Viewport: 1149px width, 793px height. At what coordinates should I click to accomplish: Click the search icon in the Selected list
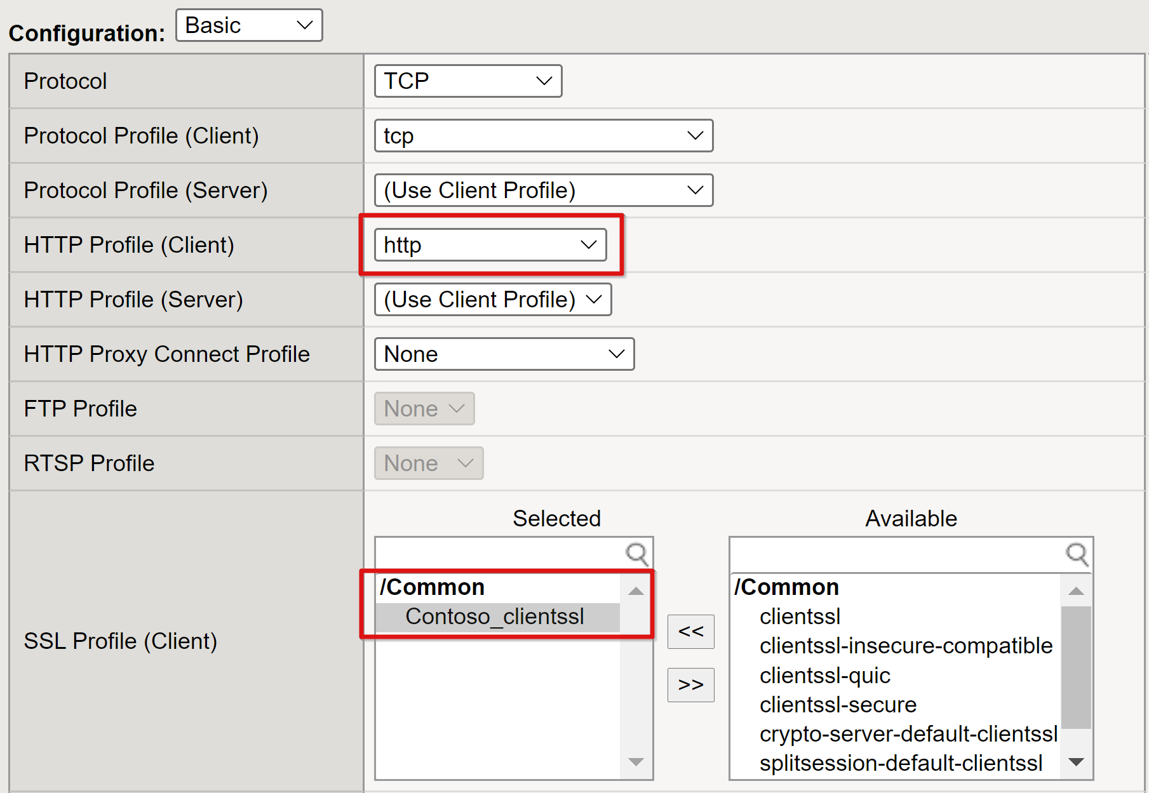(x=636, y=553)
